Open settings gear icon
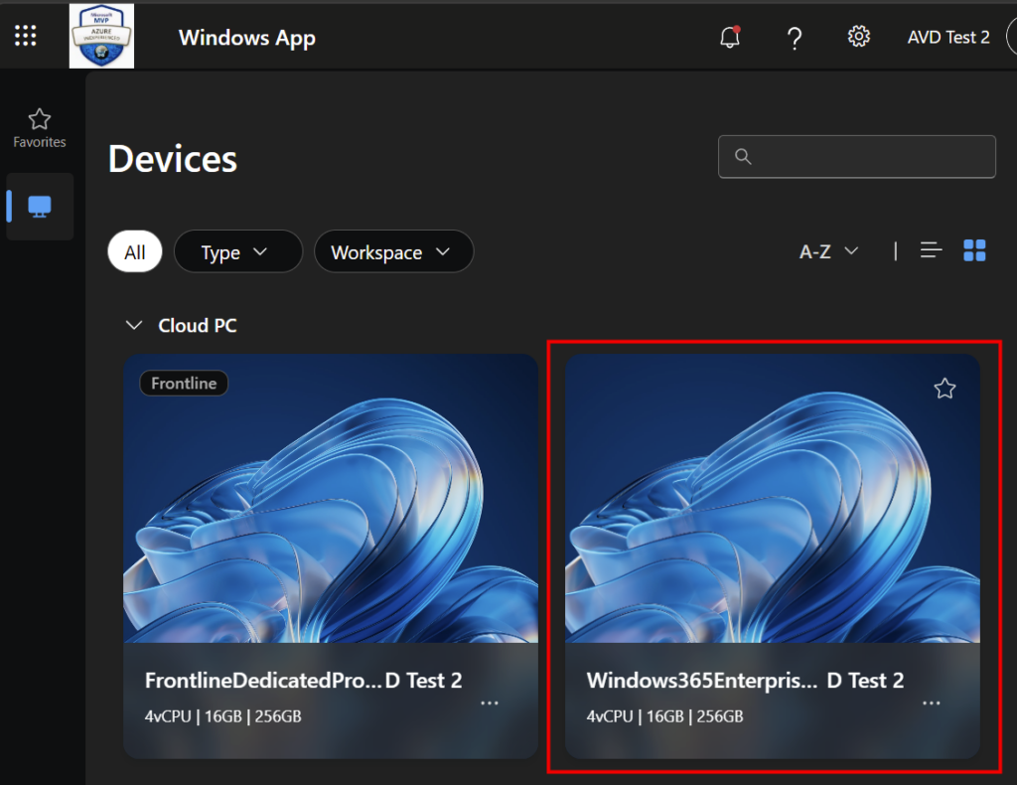 858,37
